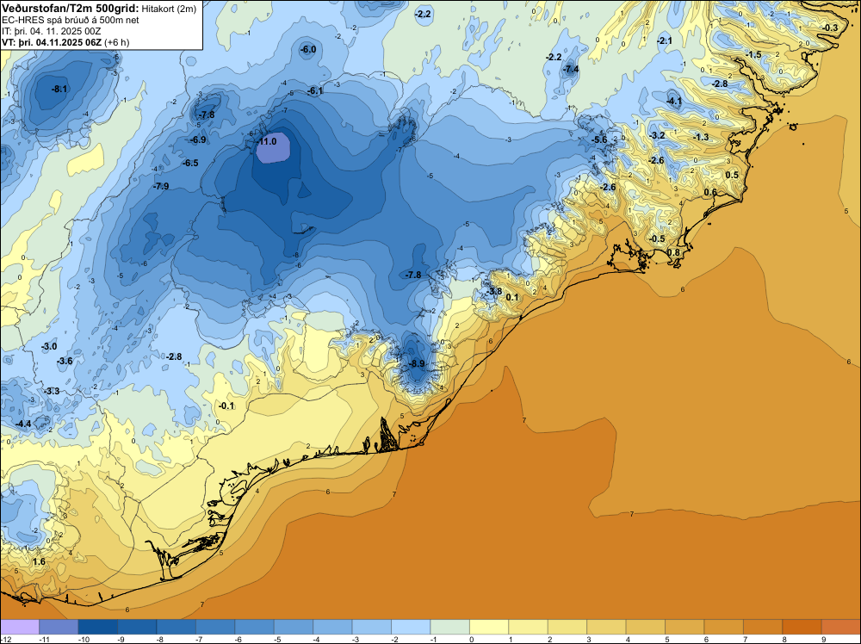Click the 1.6 temperature label
This screenshot has height=644, width=861.
pyautogui.click(x=39, y=561)
